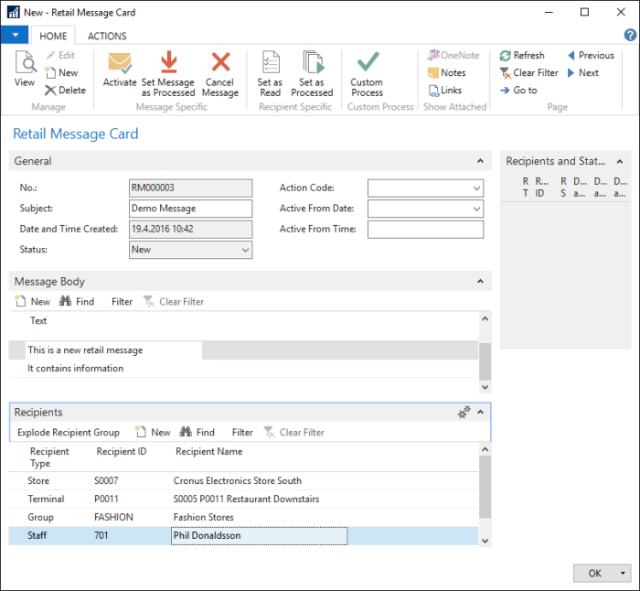
Task: Switch to the ACTIONS ribbon tab
Action: (x=107, y=37)
